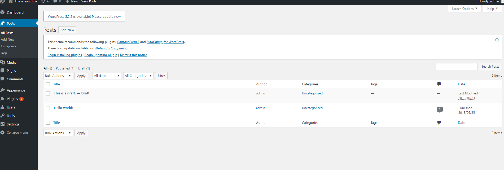Click the Media icon in sidebar
Image resolution: width=504 pixels, height=170 pixels.
(2, 62)
